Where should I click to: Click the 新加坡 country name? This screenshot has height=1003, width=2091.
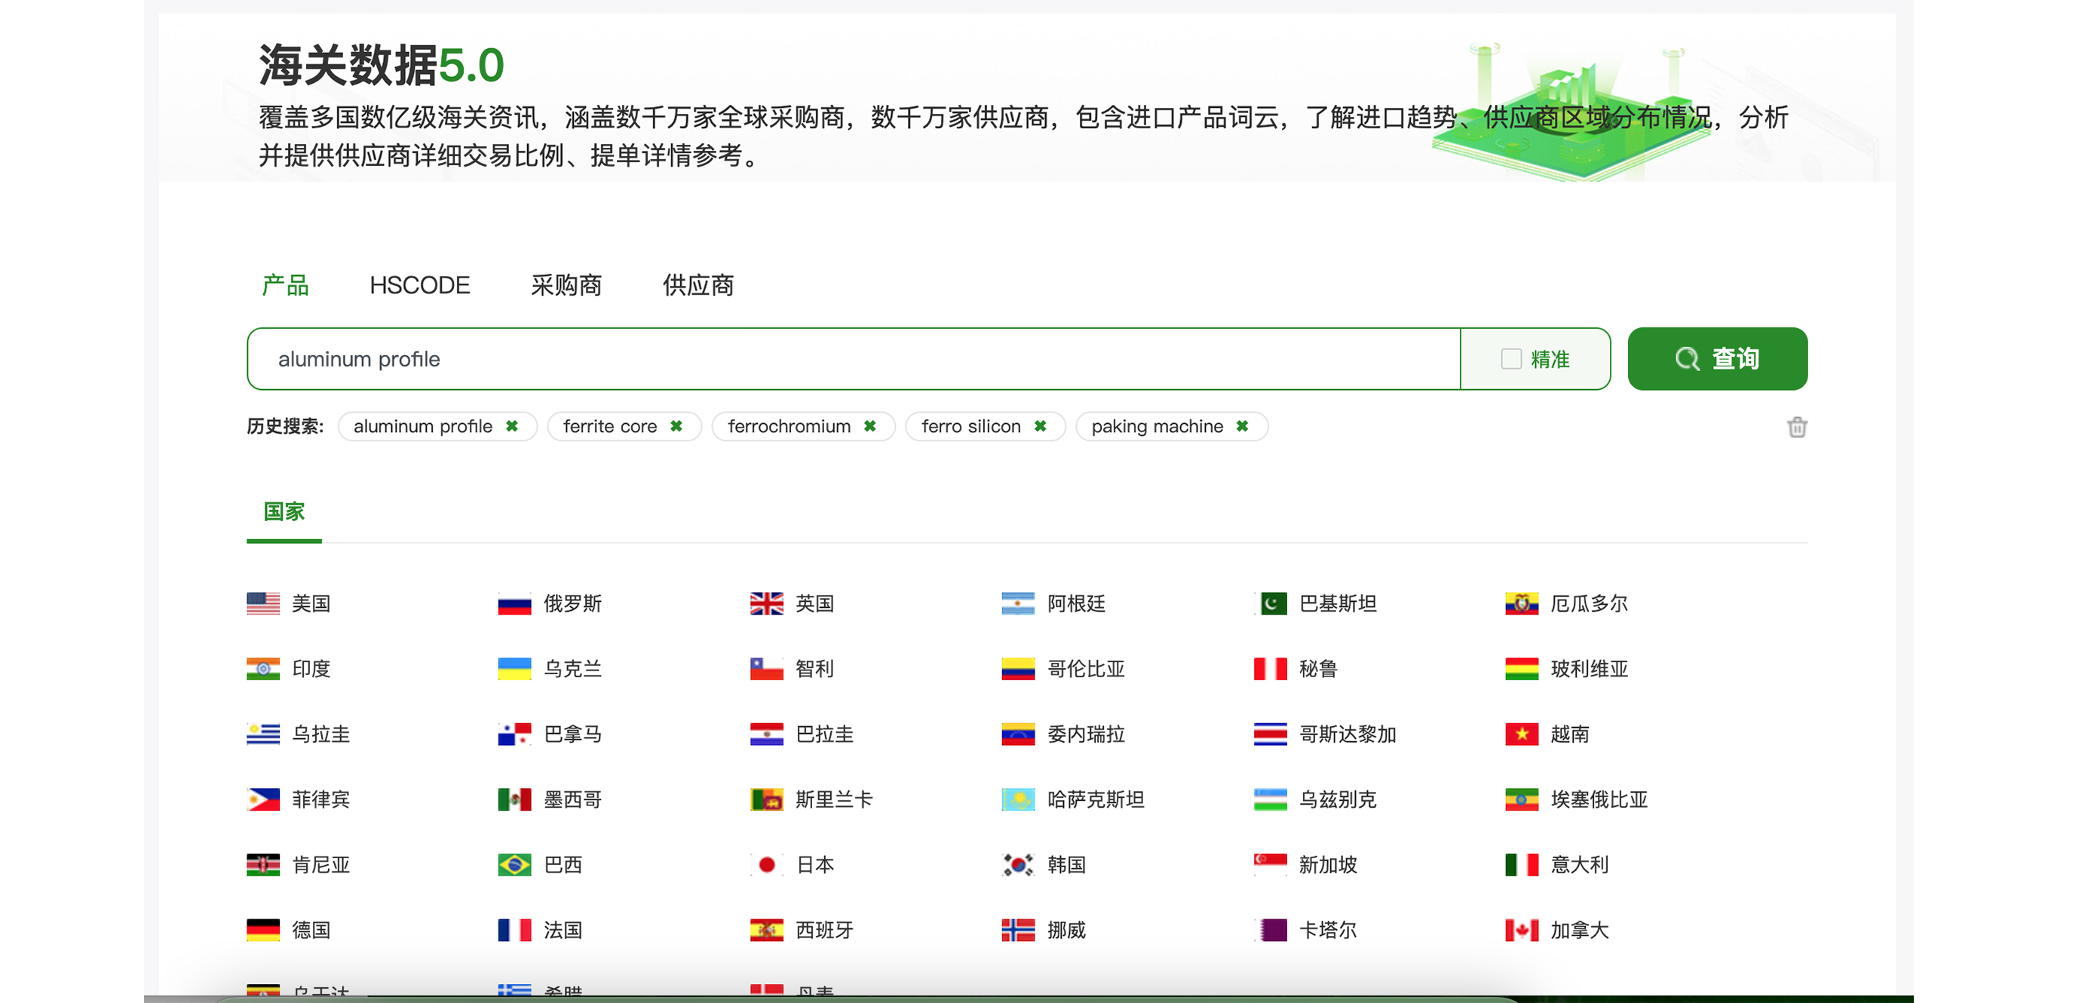coord(1328,864)
